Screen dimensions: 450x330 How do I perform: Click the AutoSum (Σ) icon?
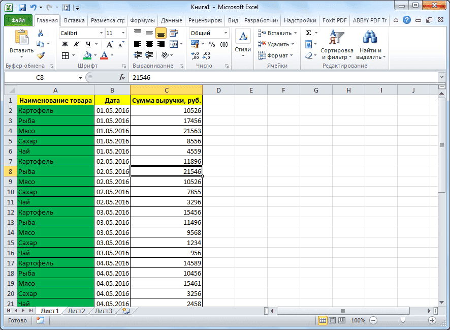(x=308, y=33)
